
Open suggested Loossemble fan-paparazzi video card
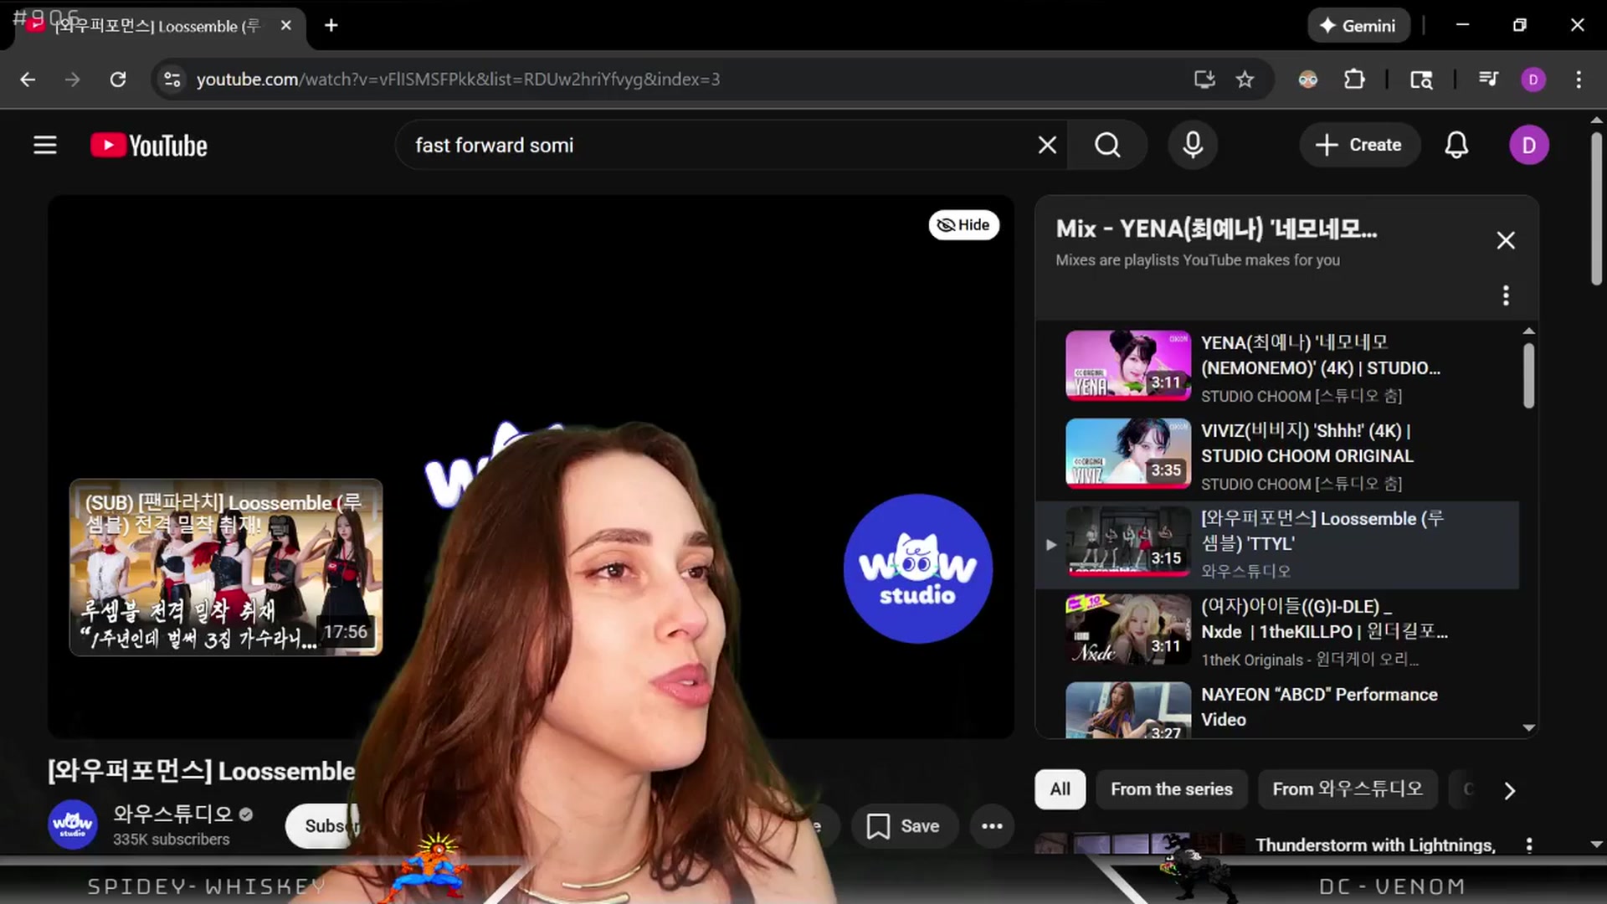226,567
